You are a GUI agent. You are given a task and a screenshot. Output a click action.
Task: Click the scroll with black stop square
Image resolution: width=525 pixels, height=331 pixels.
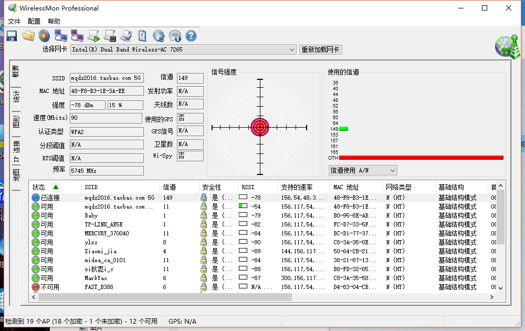(x=110, y=36)
